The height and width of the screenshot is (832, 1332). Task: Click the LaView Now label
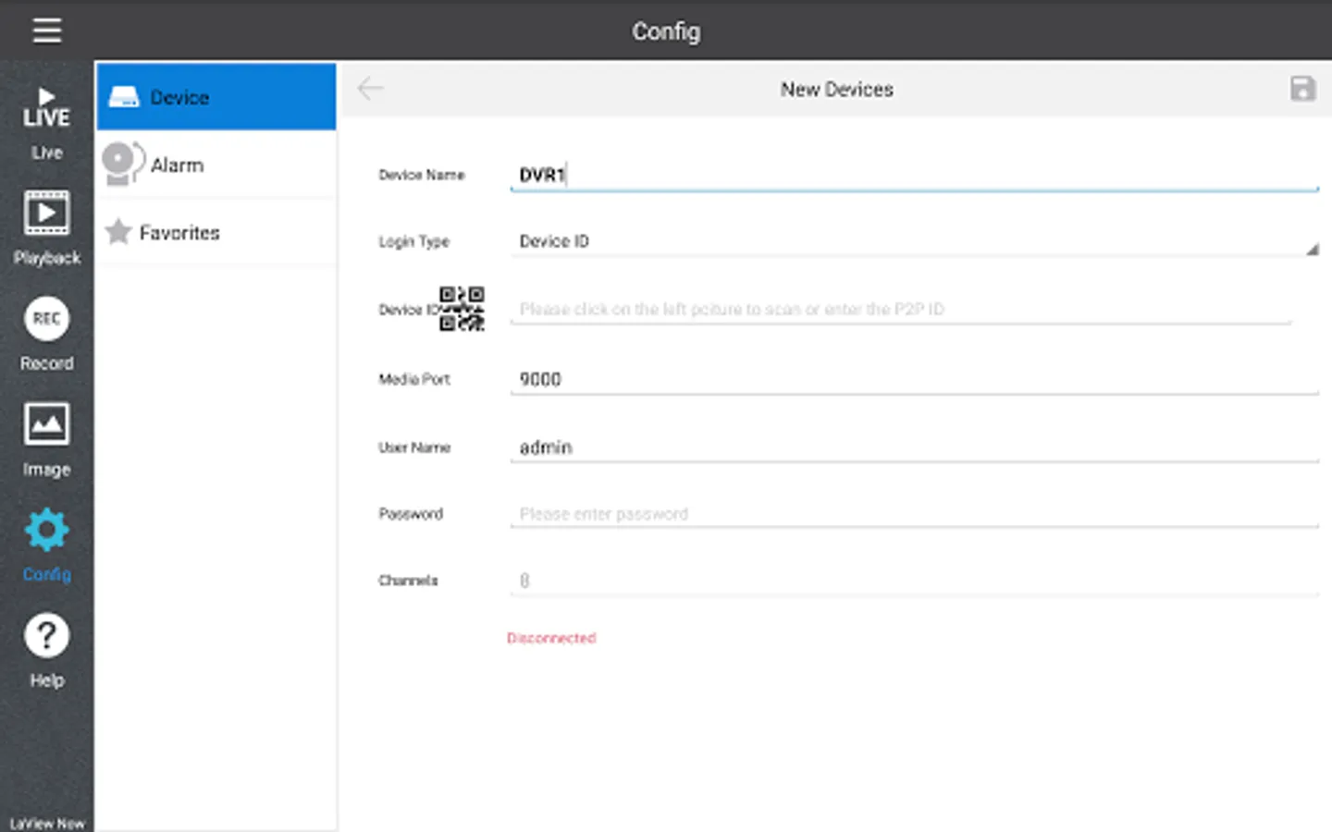click(x=47, y=823)
